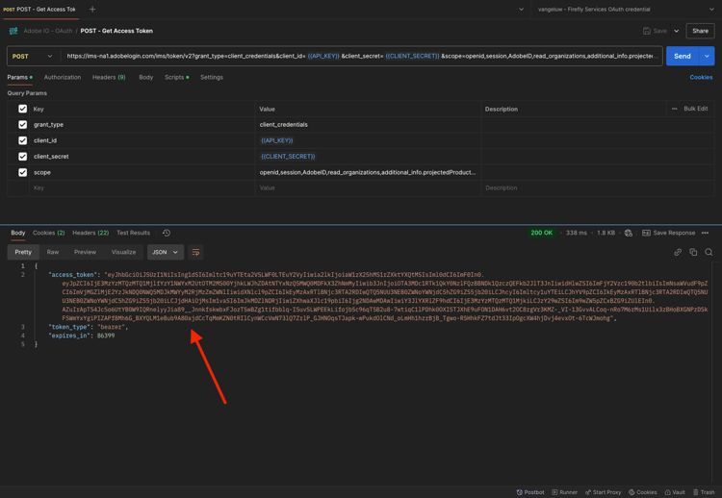Click the {{CLIENT_SECRET}} value cell

click(368, 157)
